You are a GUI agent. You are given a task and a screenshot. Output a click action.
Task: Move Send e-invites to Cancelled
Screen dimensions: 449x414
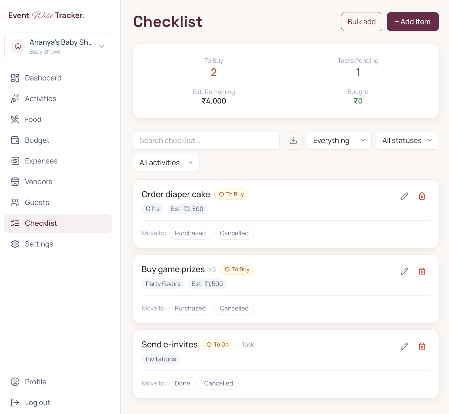point(218,383)
